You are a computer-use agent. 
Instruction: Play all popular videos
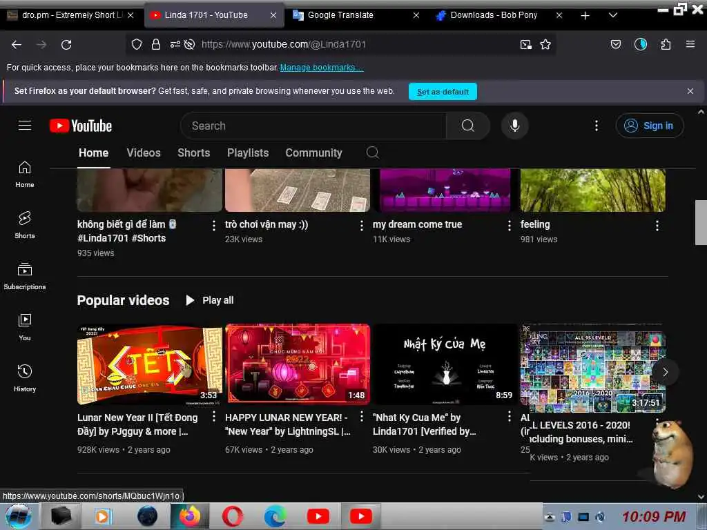coord(210,300)
